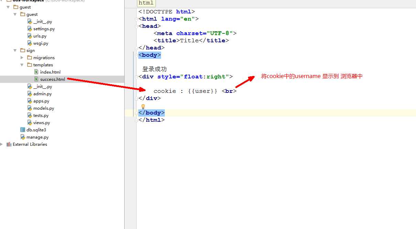Click the templates folder icon
416x229 pixels.
[x=30, y=65]
